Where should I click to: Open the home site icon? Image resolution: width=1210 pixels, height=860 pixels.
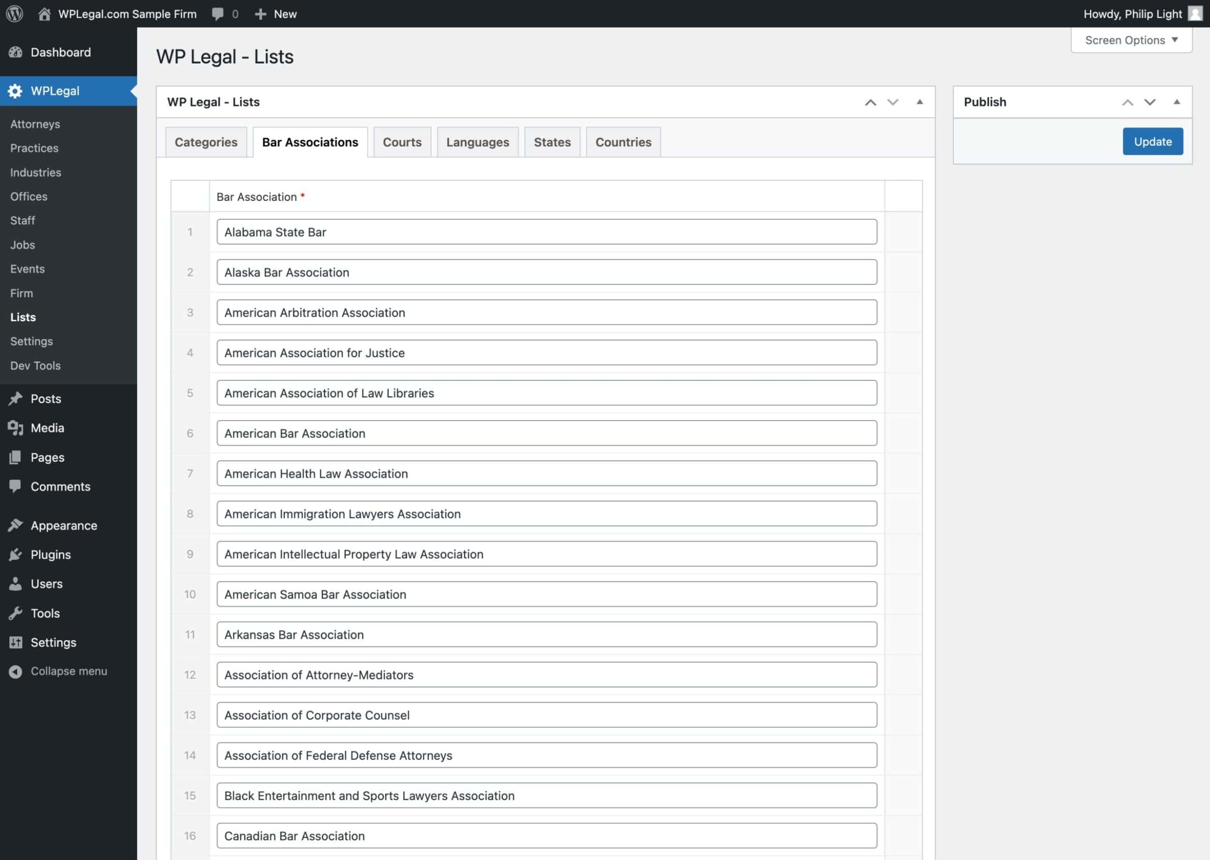pos(45,14)
